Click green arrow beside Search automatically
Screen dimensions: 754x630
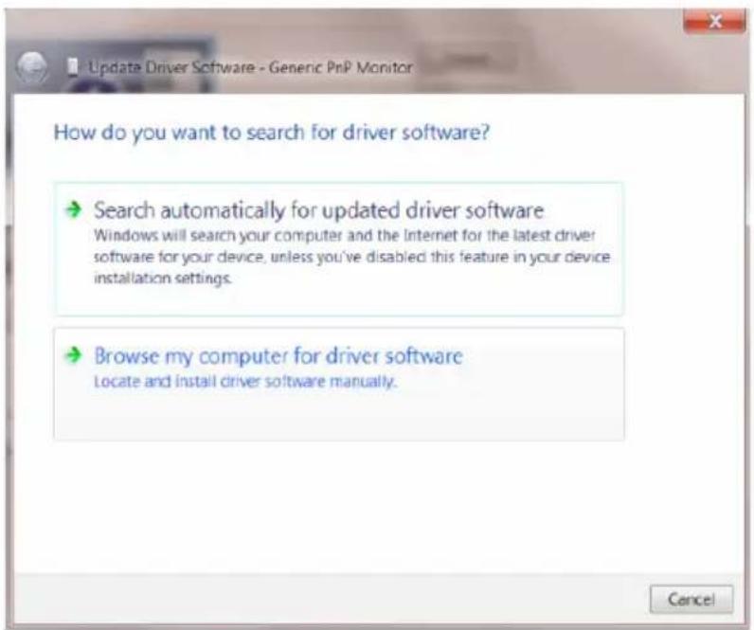pyautogui.click(x=73, y=209)
